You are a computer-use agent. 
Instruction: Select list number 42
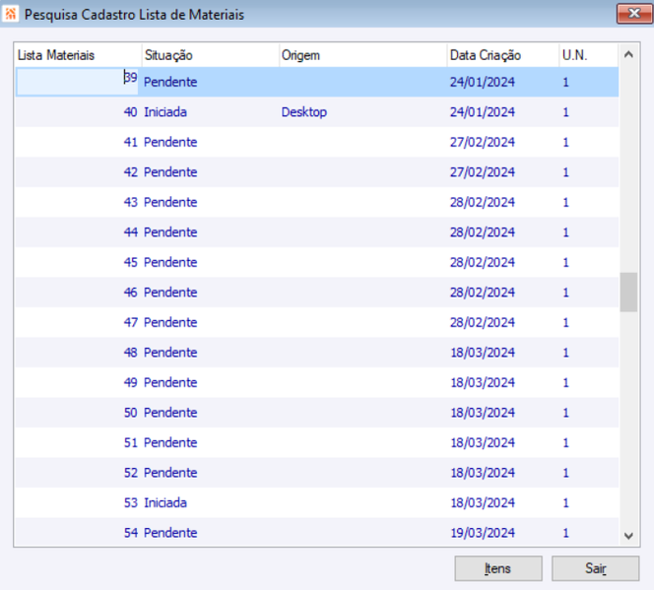(x=130, y=171)
